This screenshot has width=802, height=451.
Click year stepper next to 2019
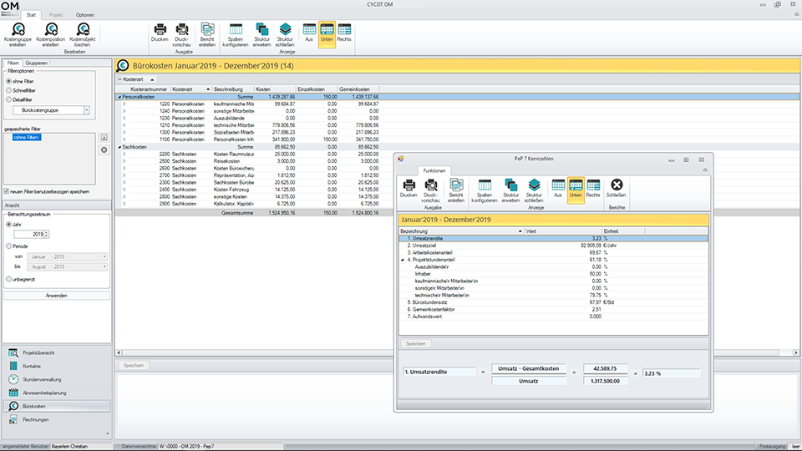(47, 234)
